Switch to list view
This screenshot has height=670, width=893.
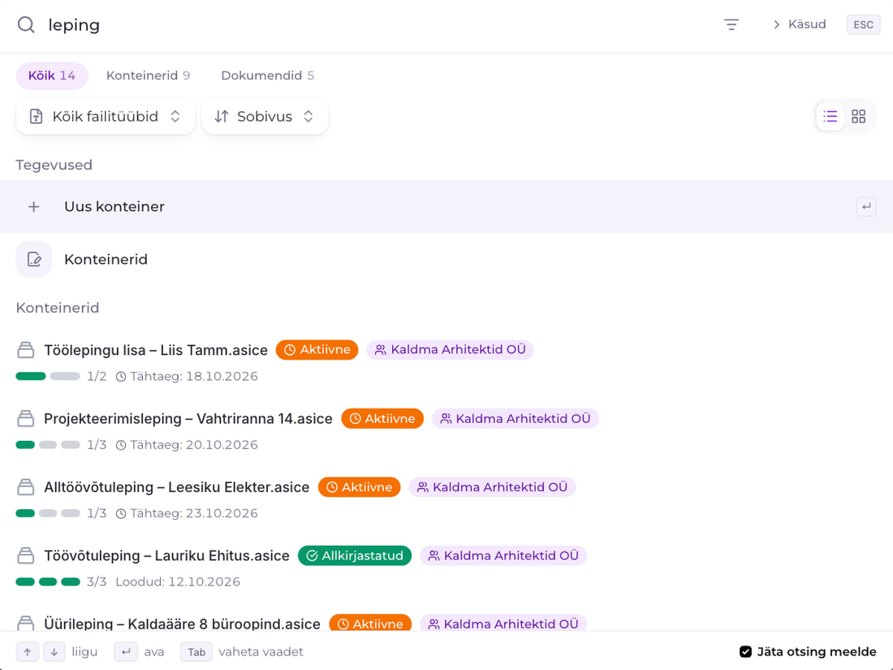[x=830, y=116]
